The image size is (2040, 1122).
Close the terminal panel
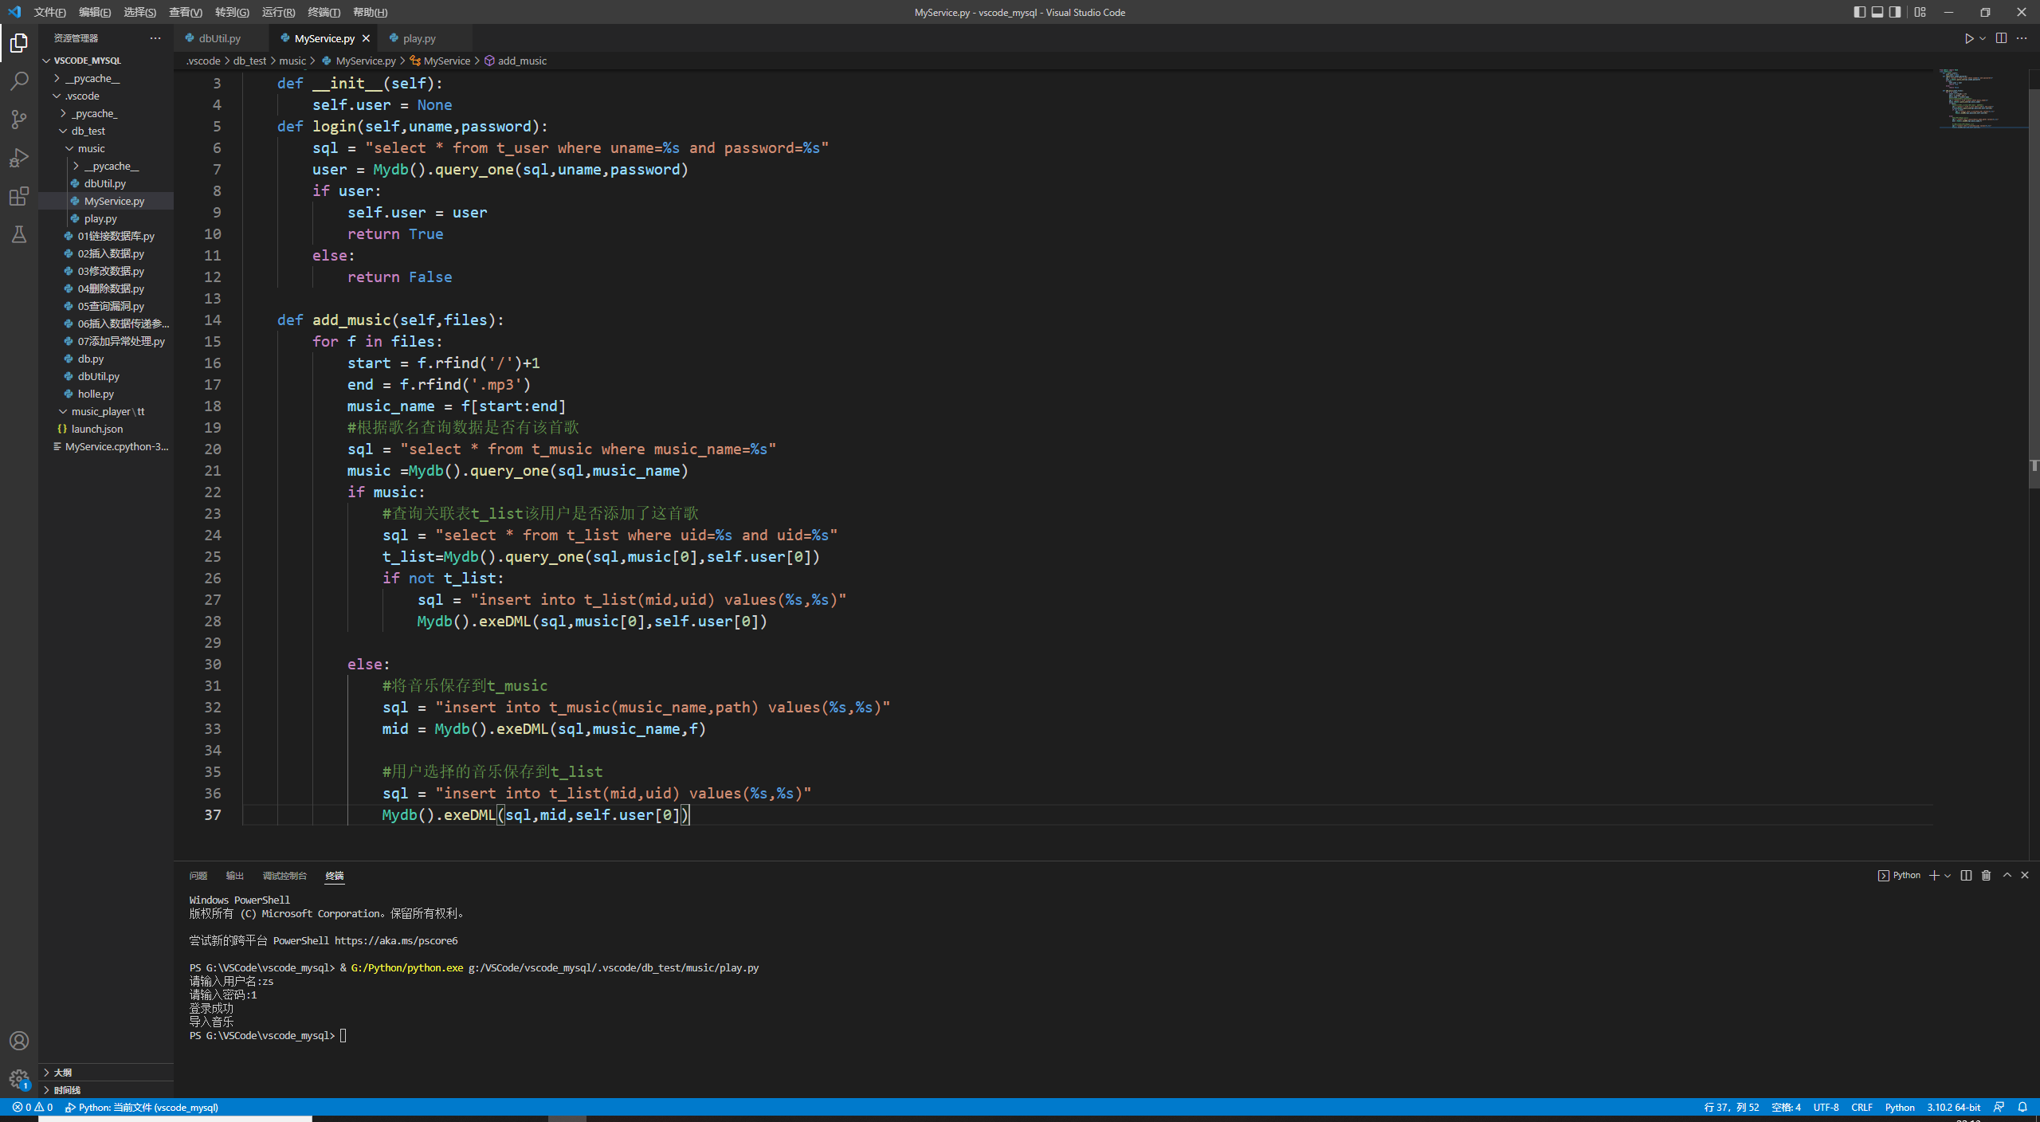tap(2025, 875)
